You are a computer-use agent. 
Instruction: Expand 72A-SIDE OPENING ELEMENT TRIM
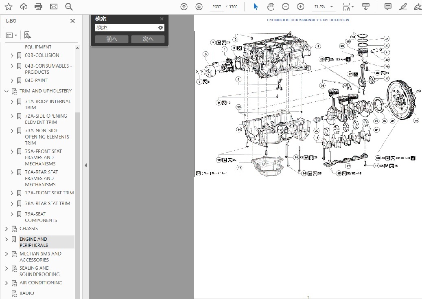[x=12, y=117]
